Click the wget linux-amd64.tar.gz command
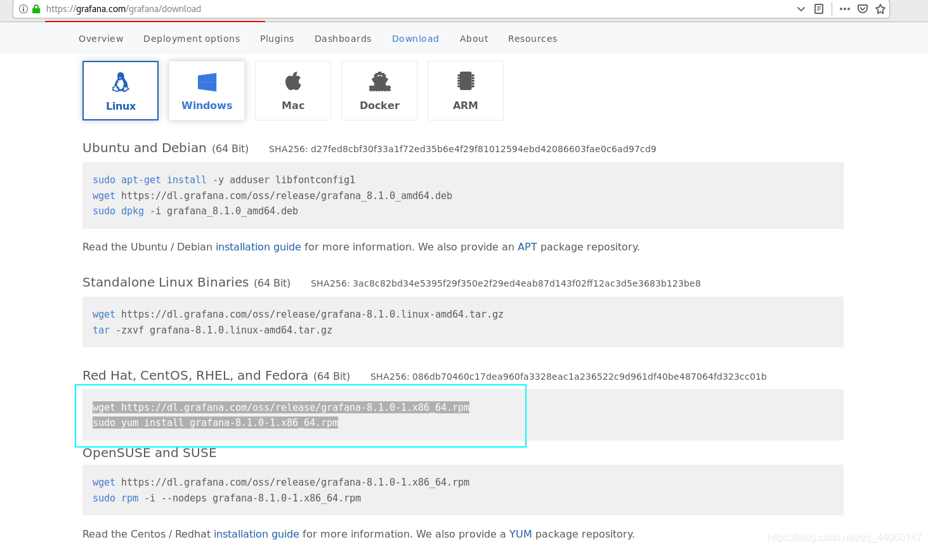928x549 pixels. coord(298,314)
